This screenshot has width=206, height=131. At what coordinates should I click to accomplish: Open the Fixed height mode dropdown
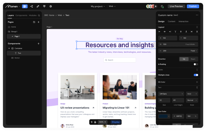tap(194, 51)
